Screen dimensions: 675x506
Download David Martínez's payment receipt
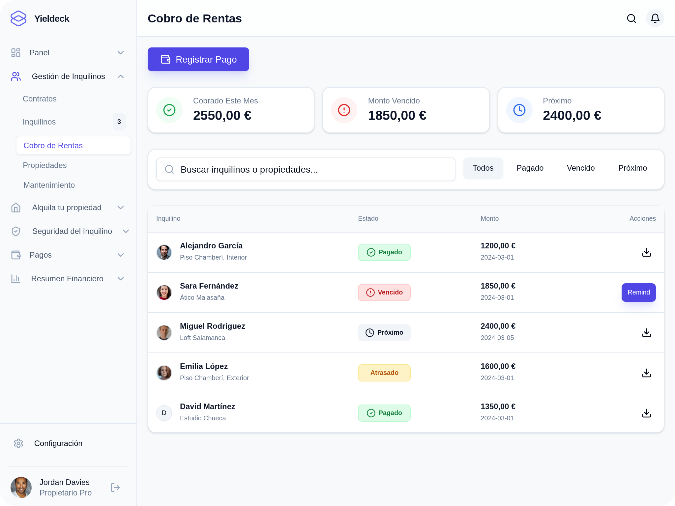(x=646, y=413)
